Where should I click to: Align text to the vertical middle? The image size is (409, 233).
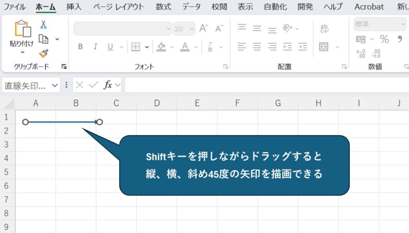click(x=257, y=28)
